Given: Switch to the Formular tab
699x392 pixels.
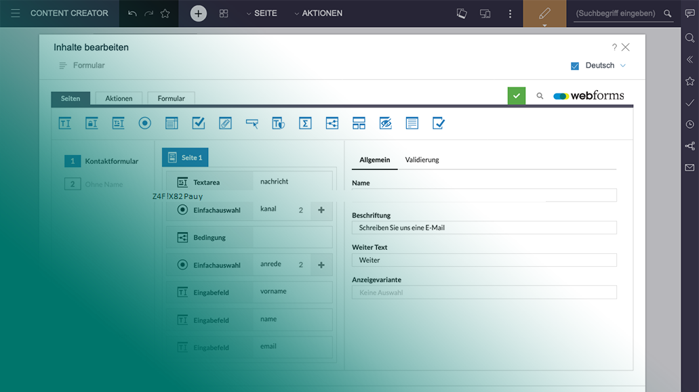Looking at the screenshot, I should click(x=170, y=97).
